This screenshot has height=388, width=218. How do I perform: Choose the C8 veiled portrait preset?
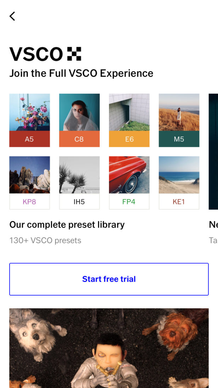point(79,112)
